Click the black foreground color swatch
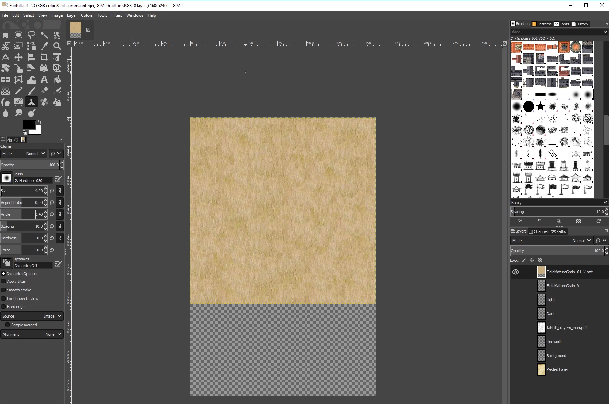Image resolution: width=609 pixels, height=404 pixels. (28, 124)
